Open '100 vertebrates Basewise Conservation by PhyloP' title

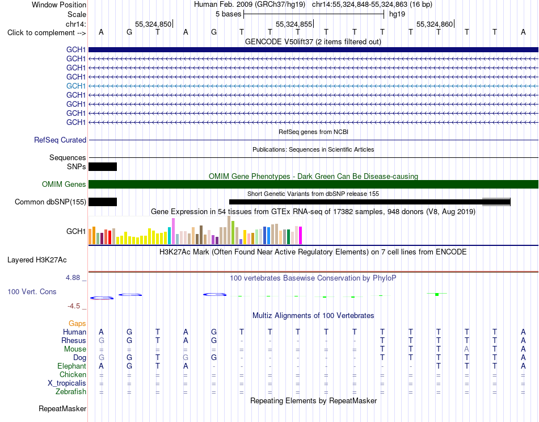(313, 278)
